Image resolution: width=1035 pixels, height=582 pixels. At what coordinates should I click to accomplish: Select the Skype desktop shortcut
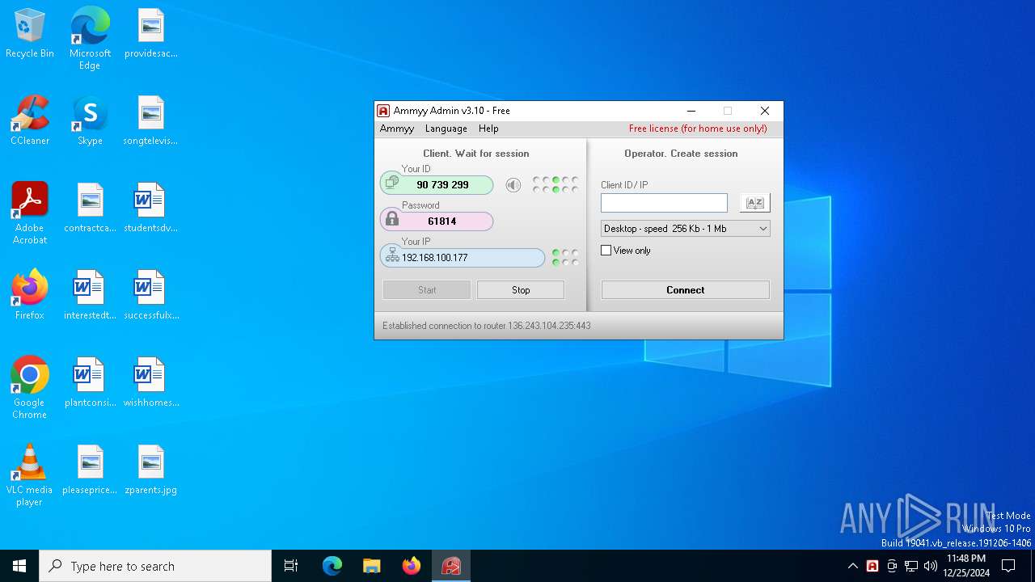click(90, 121)
